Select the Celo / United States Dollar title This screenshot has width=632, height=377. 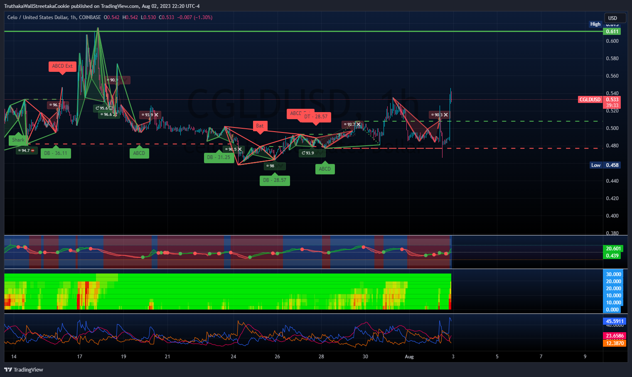[37, 17]
